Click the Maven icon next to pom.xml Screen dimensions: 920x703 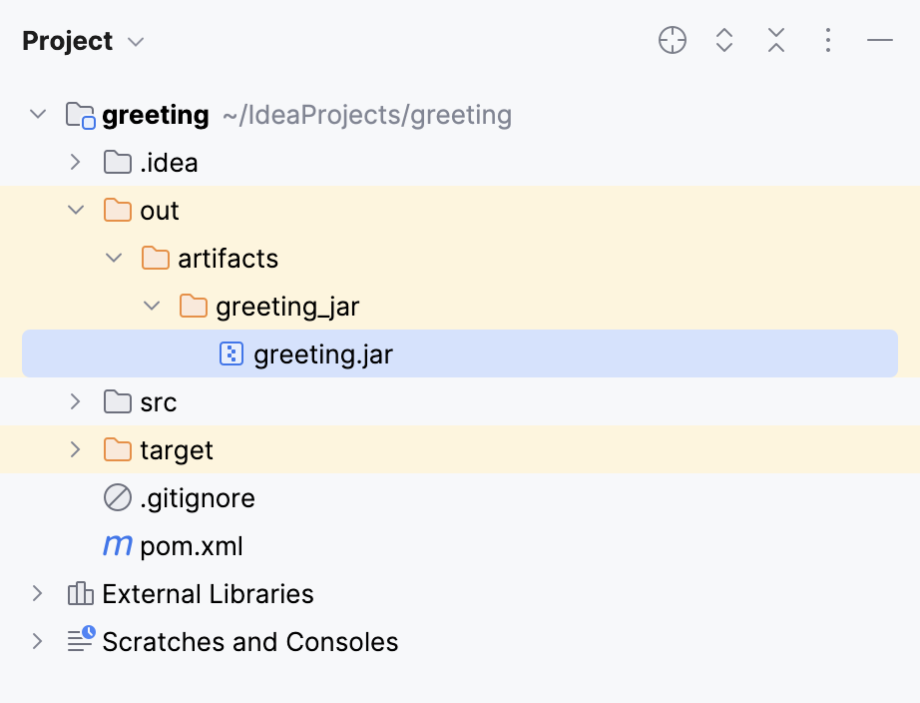[118, 545]
